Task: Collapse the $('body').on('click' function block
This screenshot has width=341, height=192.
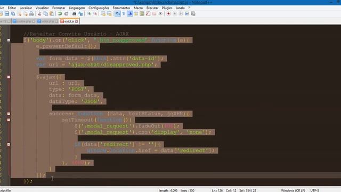Action: pyautogui.click(x=9, y=40)
